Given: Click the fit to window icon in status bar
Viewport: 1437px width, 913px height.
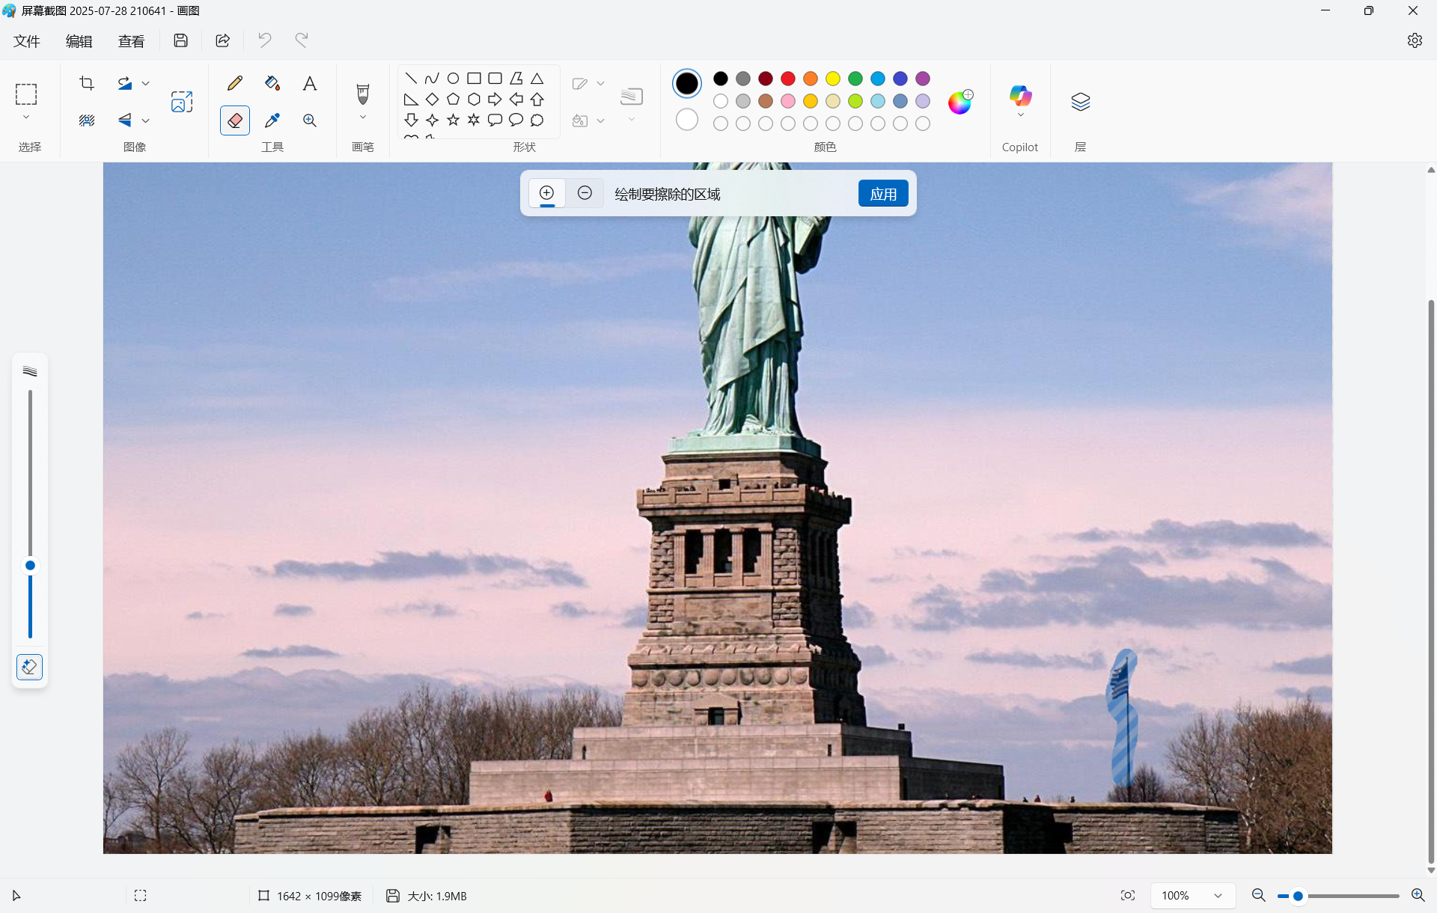Looking at the screenshot, I should tap(1128, 896).
